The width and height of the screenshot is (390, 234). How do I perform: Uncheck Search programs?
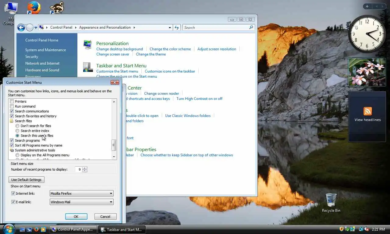pyautogui.click(x=12, y=140)
